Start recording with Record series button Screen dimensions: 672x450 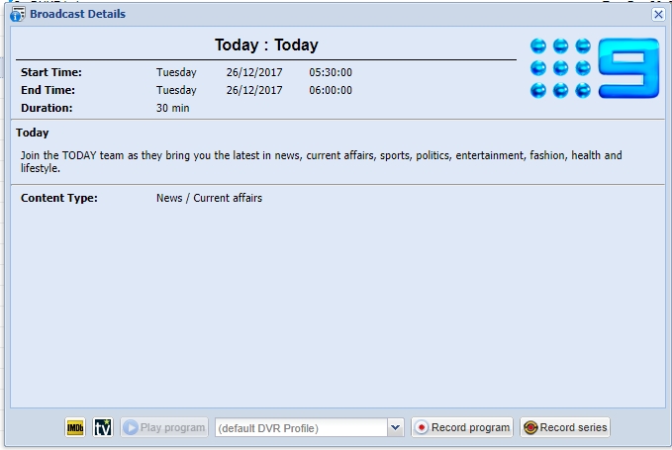tap(565, 427)
